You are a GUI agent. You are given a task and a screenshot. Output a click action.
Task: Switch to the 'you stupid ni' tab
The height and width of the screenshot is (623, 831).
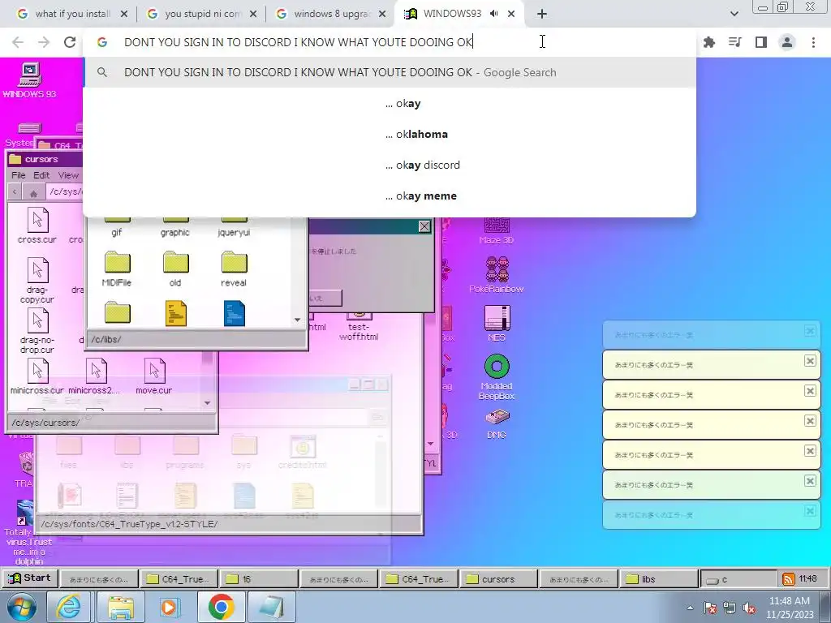[202, 14]
